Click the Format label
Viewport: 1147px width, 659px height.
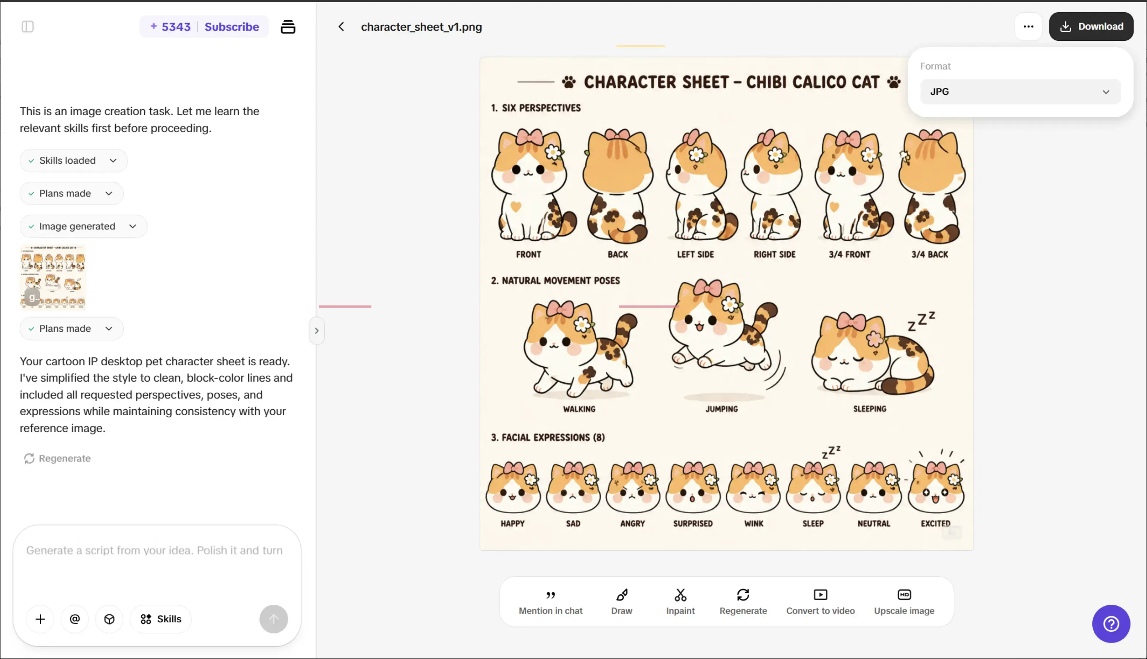(935, 66)
